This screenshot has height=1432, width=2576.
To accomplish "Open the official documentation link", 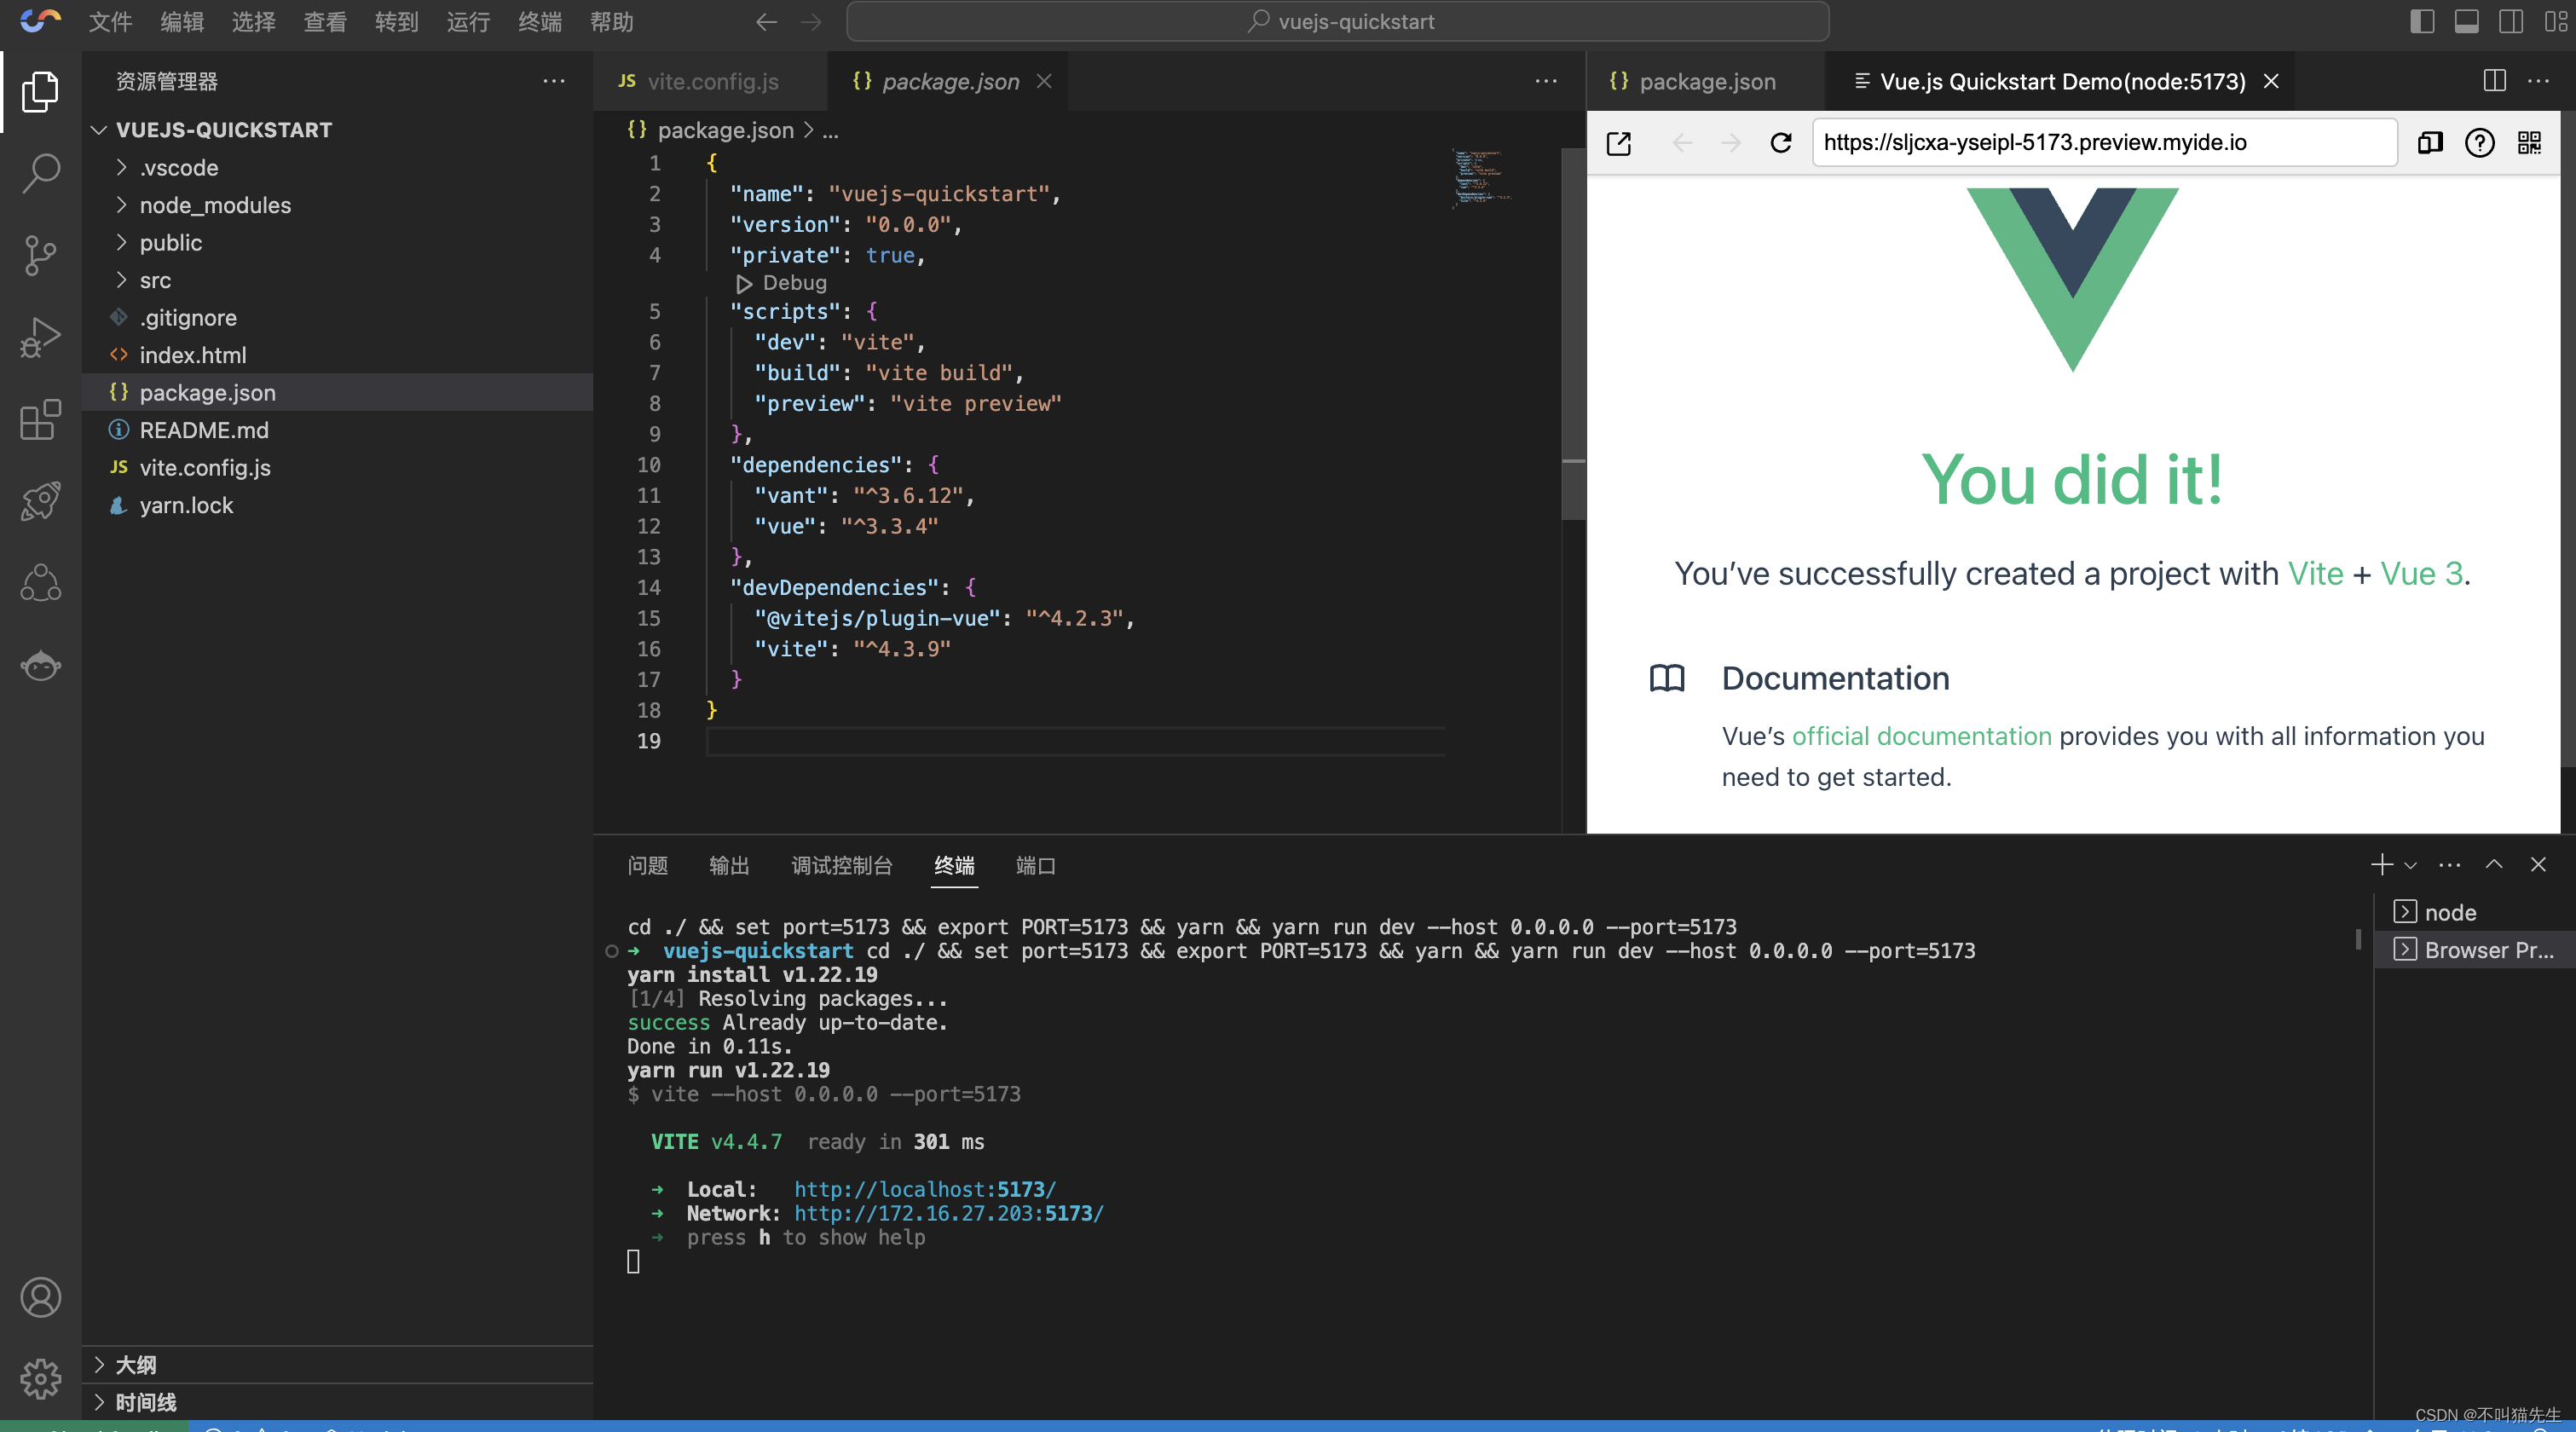I will tap(1921, 736).
